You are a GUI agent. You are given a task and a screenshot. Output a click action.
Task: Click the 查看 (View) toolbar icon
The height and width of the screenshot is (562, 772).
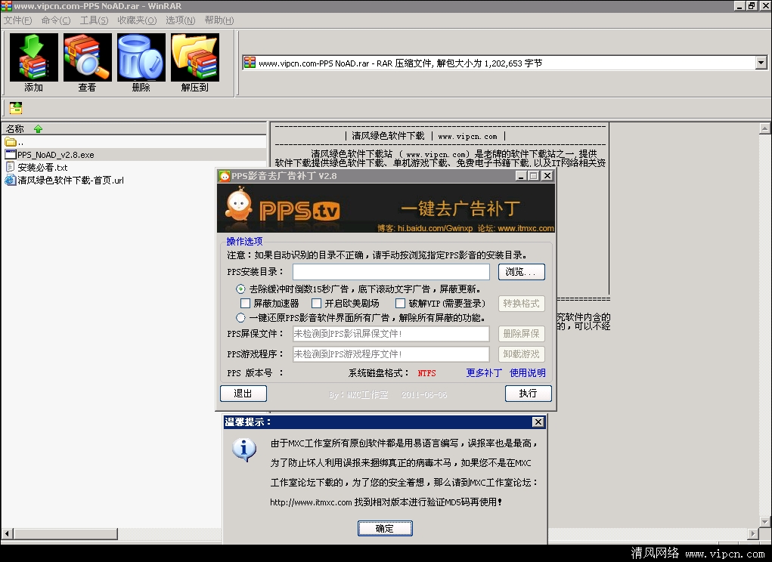click(87, 58)
